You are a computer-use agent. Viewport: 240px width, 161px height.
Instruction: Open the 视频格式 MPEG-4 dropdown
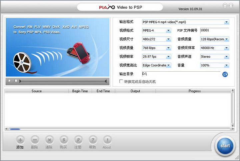(157, 31)
